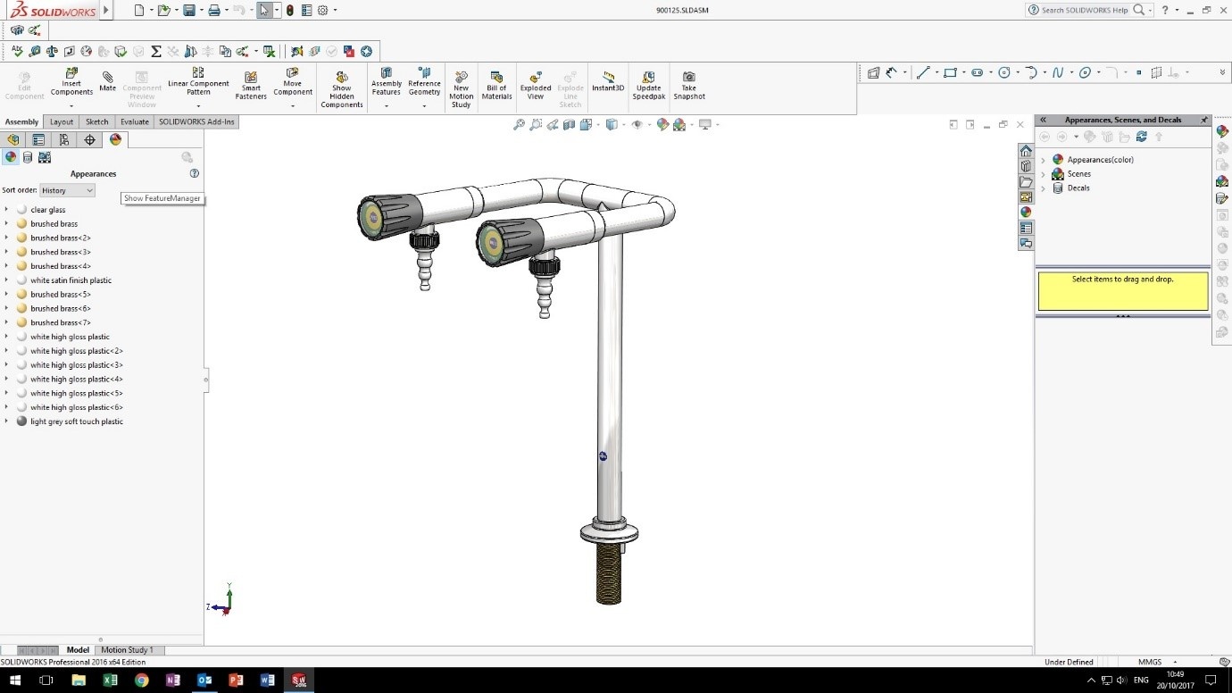Viewport: 1232px width, 693px height.
Task: Toggle Instant3D
Action: click(608, 81)
